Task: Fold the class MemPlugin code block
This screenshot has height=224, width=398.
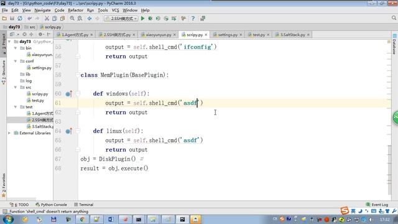Action: [78, 75]
